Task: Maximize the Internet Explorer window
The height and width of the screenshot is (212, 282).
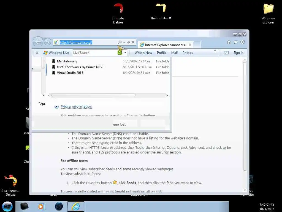Action: (240, 34)
